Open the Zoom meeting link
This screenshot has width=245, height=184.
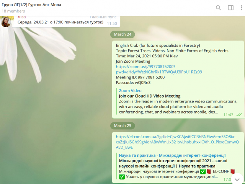click(x=159, y=69)
